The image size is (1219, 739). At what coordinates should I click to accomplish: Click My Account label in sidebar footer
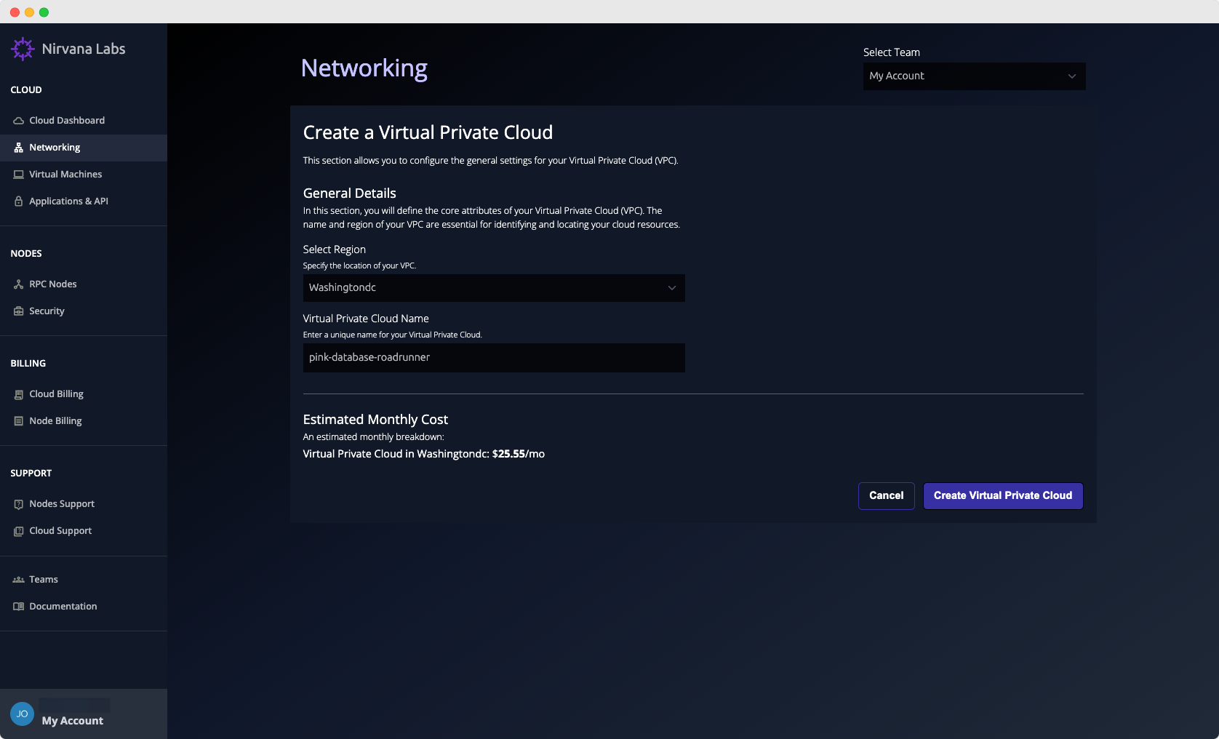[73, 721]
